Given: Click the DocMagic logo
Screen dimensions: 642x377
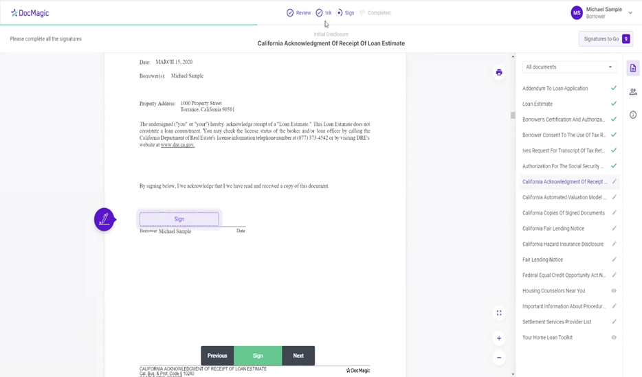Looking at the screenshot, I should (30, 13).
